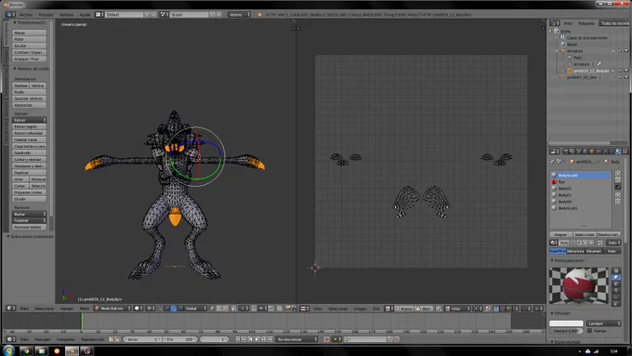Select the BodyVco00 material slot

580,176
